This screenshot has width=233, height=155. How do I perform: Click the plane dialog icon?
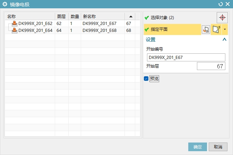click(206, 30)
